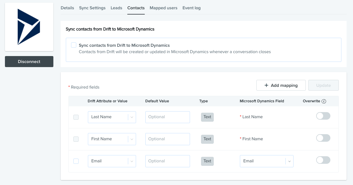353x185 pixels.
Task: Click the Update button
Action: (x=323, y=85)
